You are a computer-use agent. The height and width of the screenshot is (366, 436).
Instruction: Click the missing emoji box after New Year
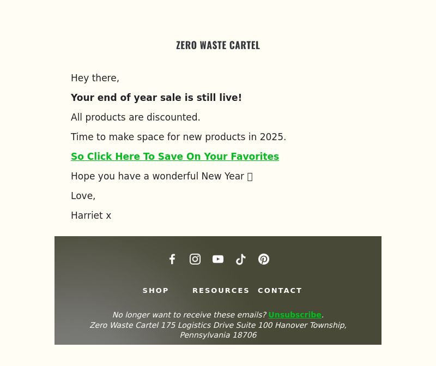point(250,177)
